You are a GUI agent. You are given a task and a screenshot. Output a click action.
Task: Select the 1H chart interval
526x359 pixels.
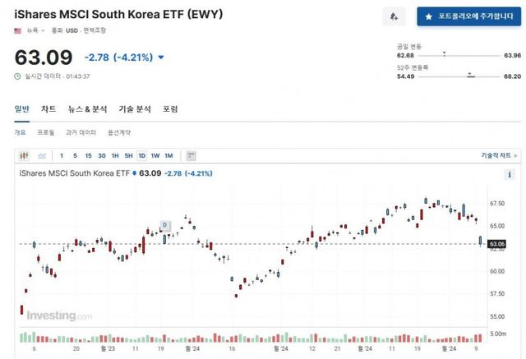[x=115, y=155]
